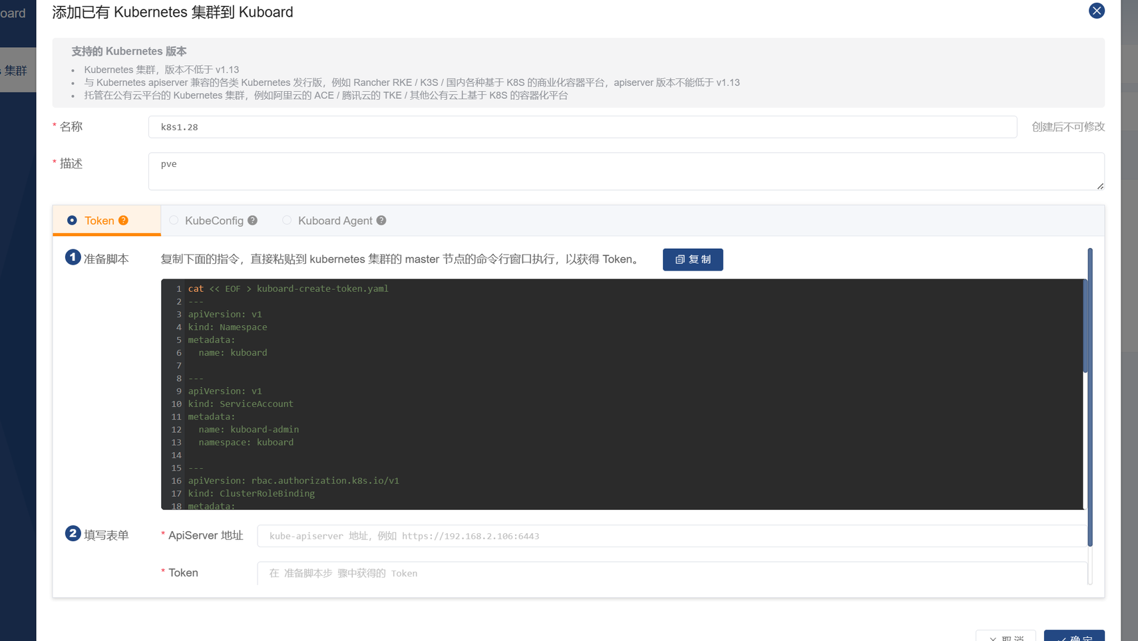Image resolution: width=1138 pixels, height=641 pixels.
Task: Click the 确定 confirm button
Action: (x=1074, y=636)
